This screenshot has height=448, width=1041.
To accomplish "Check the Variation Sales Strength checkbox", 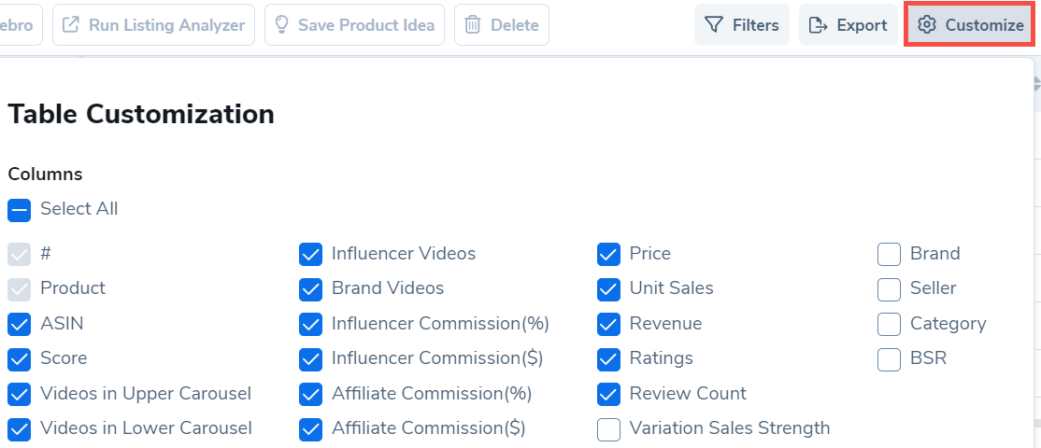I will pos(609,429).
